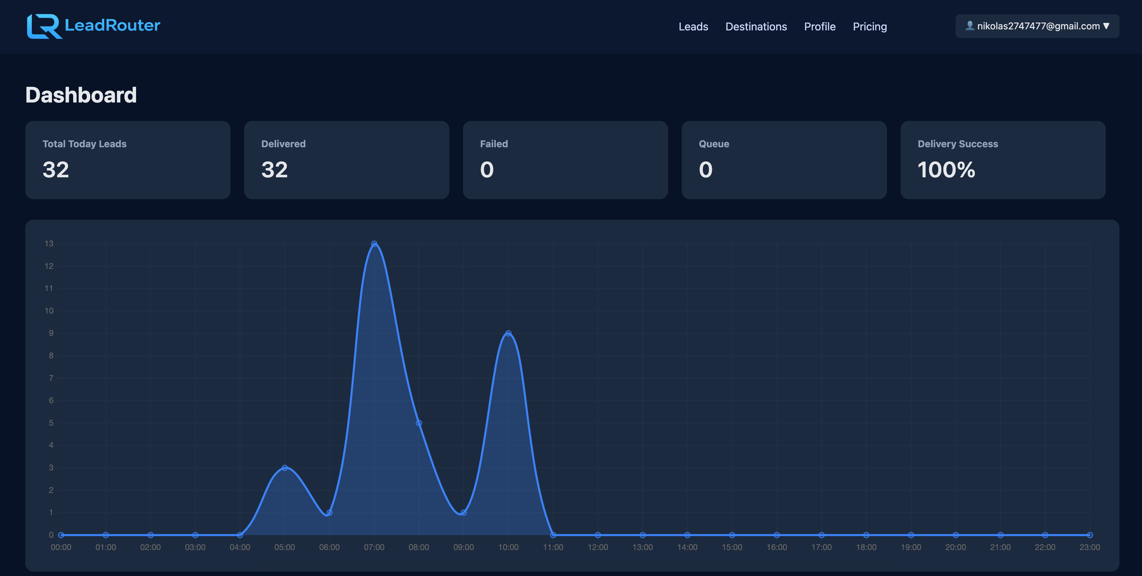This screenshot has height=576, width=1142.
Task: Go to the Profile section
Action: click(820, 27)
